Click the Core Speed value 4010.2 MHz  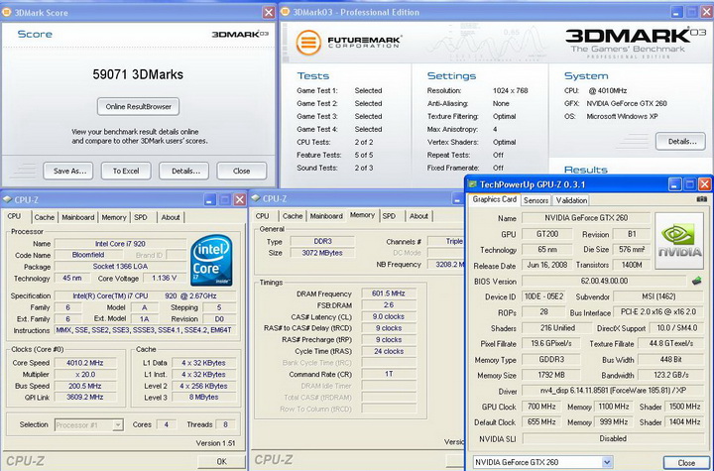85,363
